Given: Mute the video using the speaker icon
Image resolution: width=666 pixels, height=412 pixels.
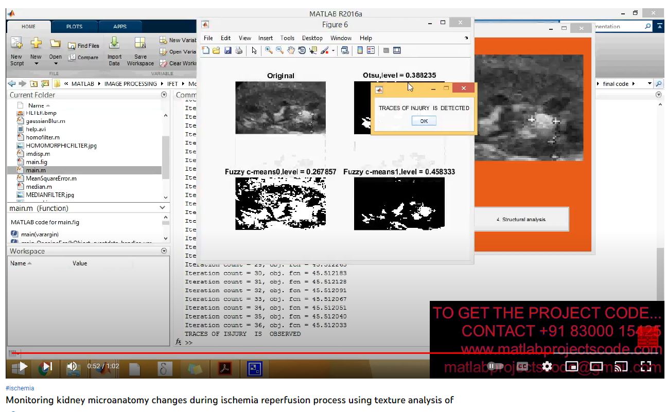Looking at the screenshot, I should pyautogui.click(x=72, y=366).
